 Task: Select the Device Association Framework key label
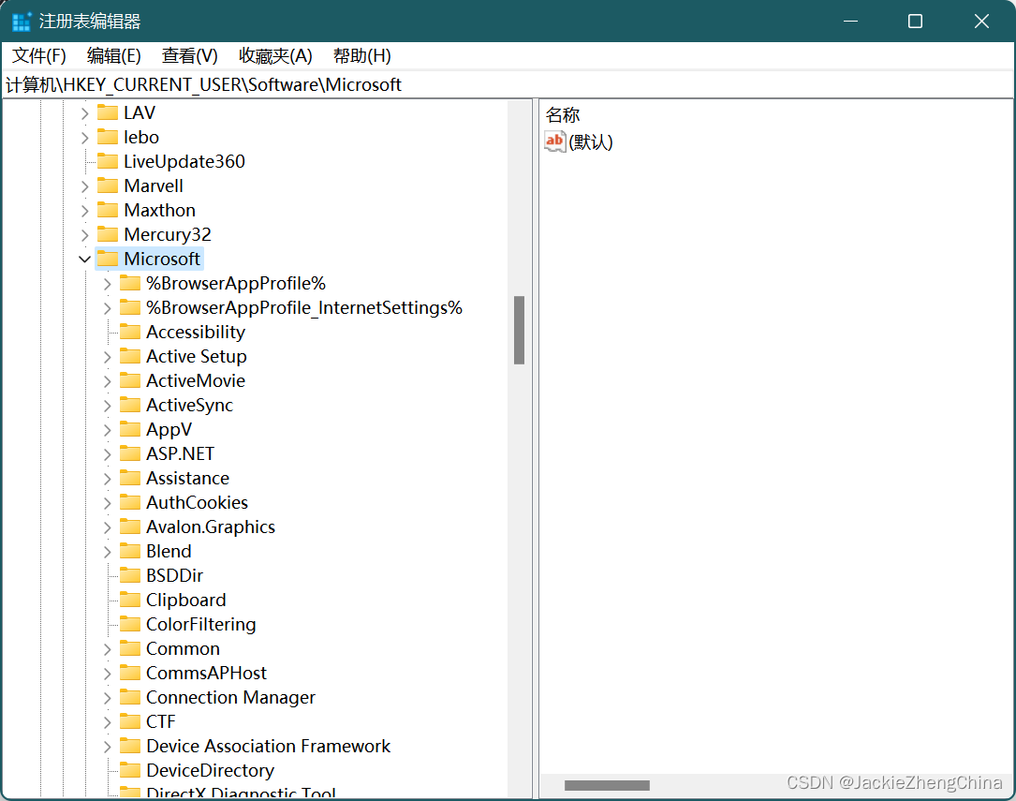tap(268, 746)
